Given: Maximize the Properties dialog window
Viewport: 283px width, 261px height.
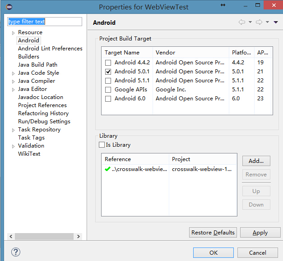Looking at the screenshot, I should pyautogui.click(x=258, y=5).
